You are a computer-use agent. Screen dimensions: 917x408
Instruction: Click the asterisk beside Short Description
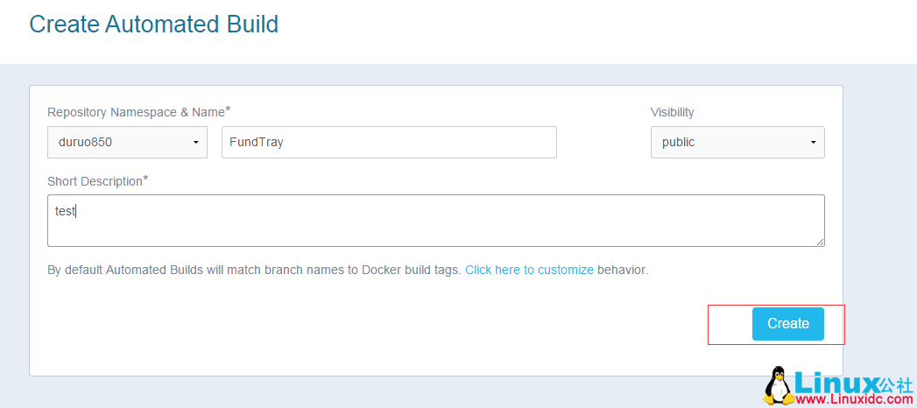(145, 179)
